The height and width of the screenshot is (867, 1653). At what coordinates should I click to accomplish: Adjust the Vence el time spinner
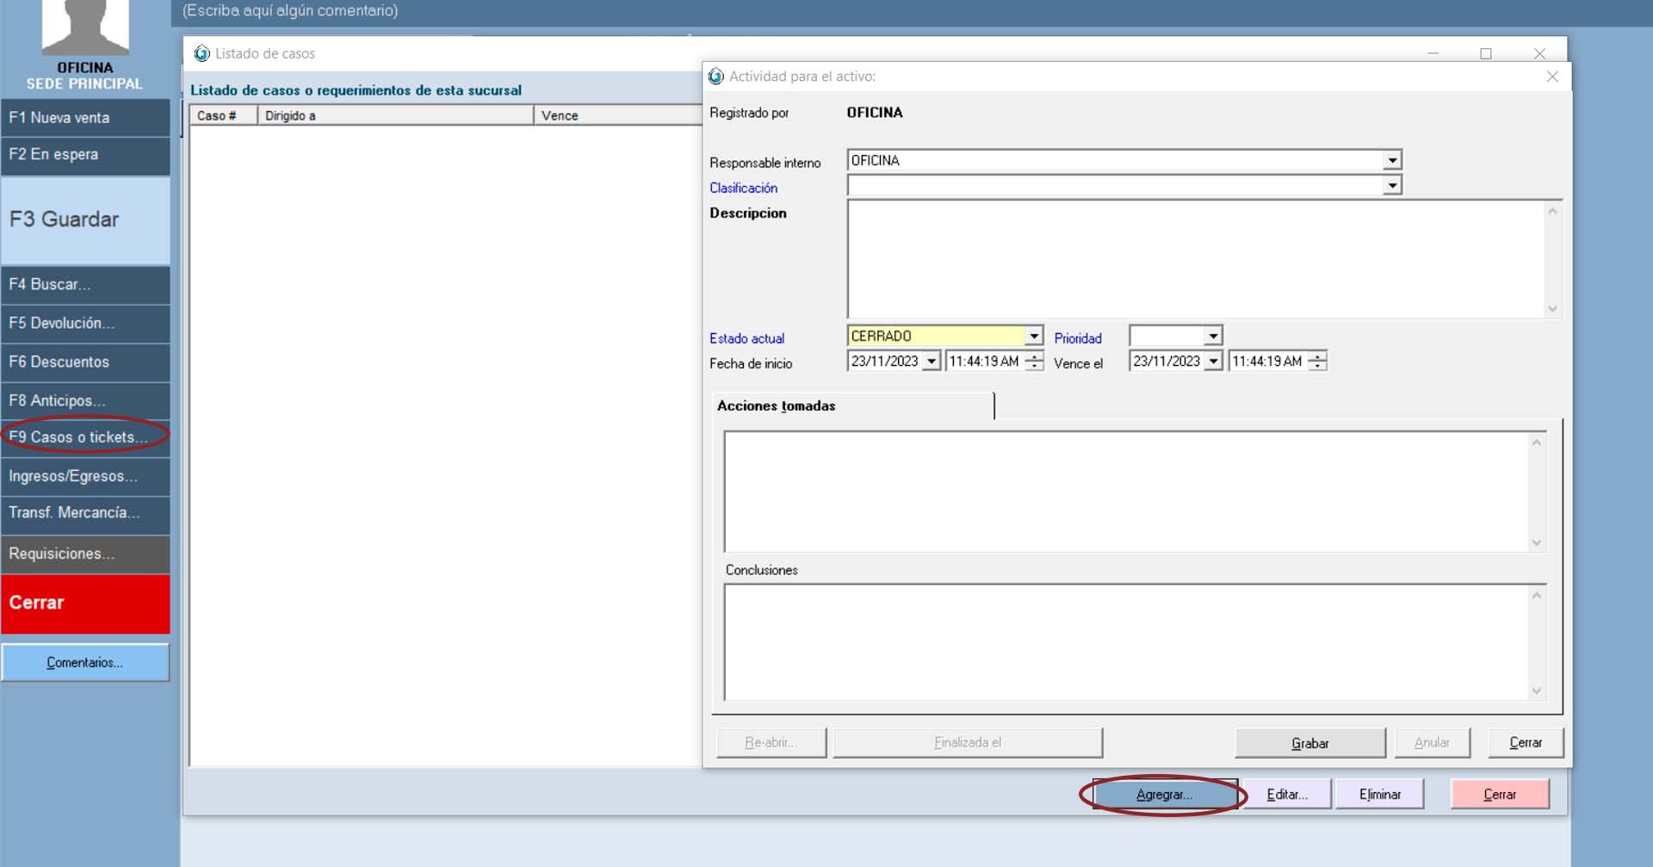coord(1317,362)
